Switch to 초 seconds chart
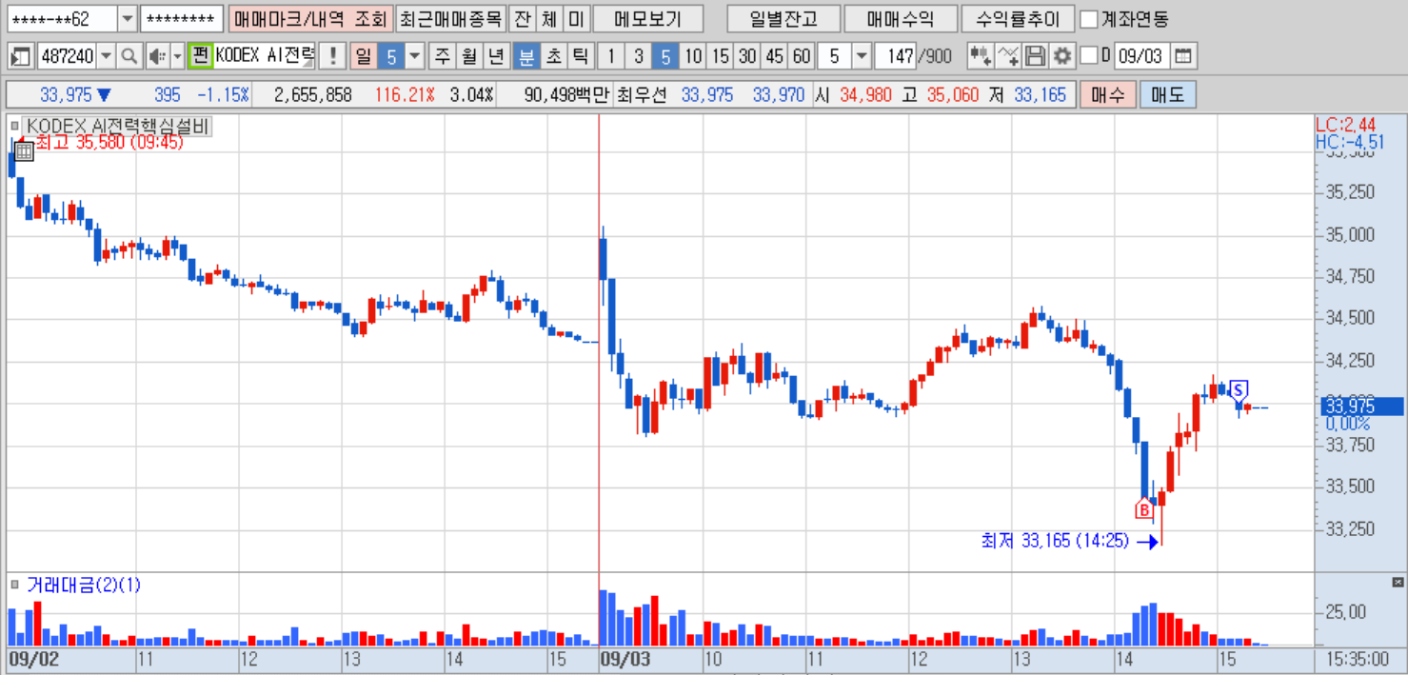 (552, 56)
